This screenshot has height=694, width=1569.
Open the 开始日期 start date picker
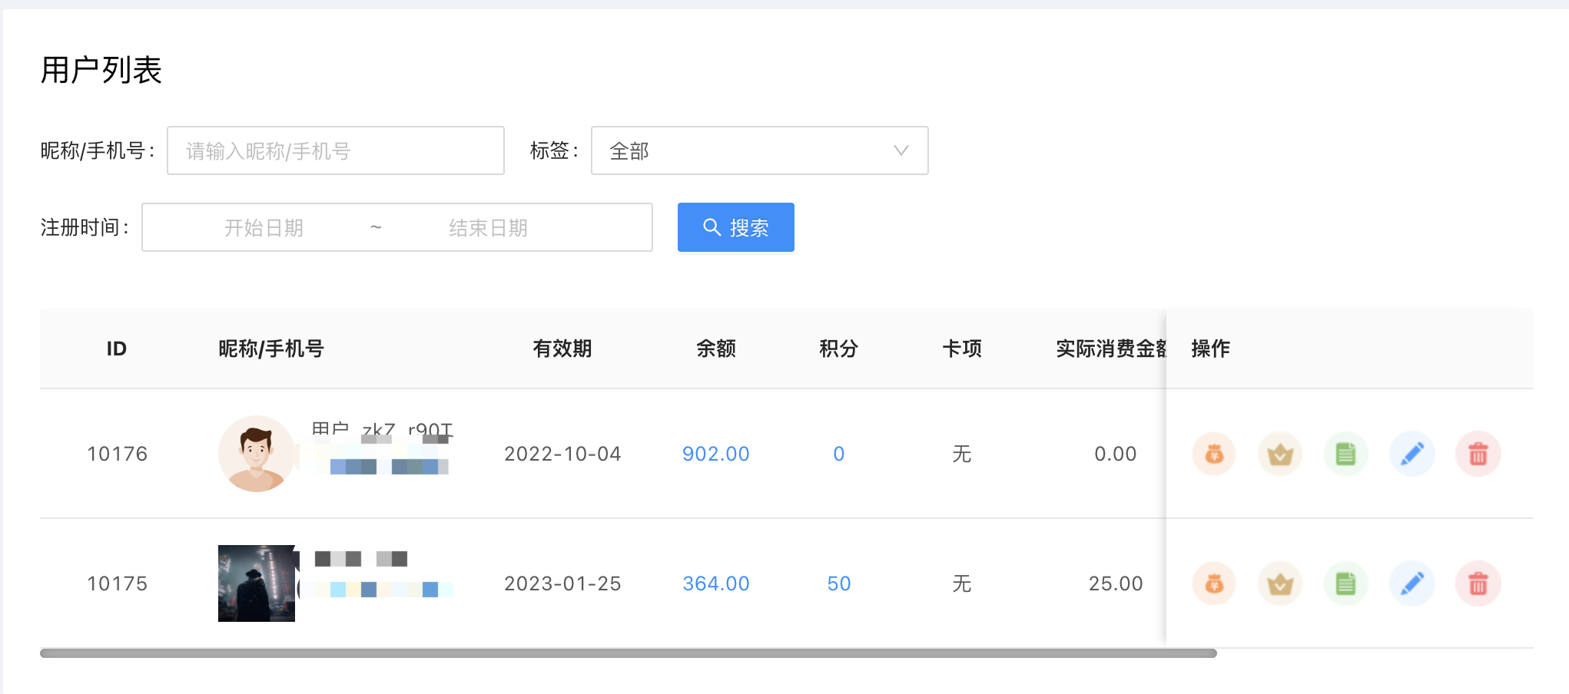(x=264, y=228)
